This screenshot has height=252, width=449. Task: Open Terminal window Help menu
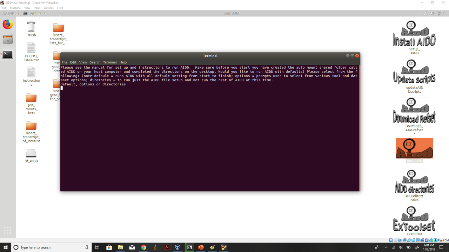click(x=123, y=62)
